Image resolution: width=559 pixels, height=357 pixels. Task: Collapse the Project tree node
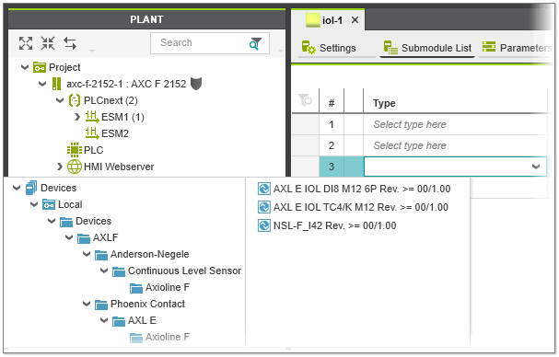25,66
